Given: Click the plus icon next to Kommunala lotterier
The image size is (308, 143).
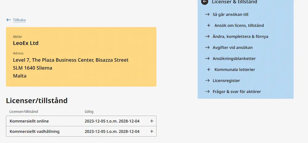Looking at the screenshot, I should pos(209,69).
